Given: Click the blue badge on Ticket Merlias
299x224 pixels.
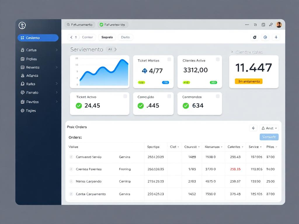Looking at the screenshot, I should coord(165,83).
